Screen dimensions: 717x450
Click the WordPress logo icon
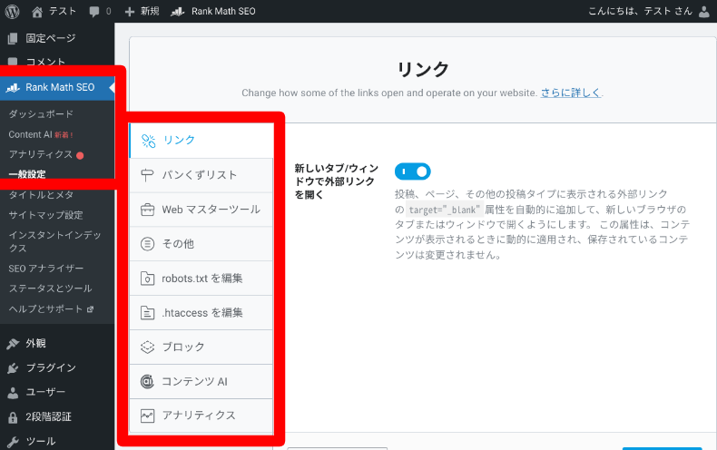[13, 11]
